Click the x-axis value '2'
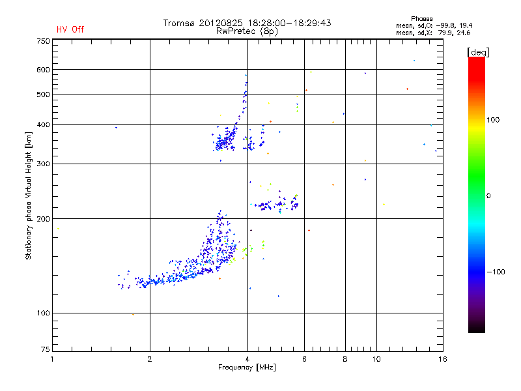Image resolution: width=521 pixels, height=391 pixels. 150,359
